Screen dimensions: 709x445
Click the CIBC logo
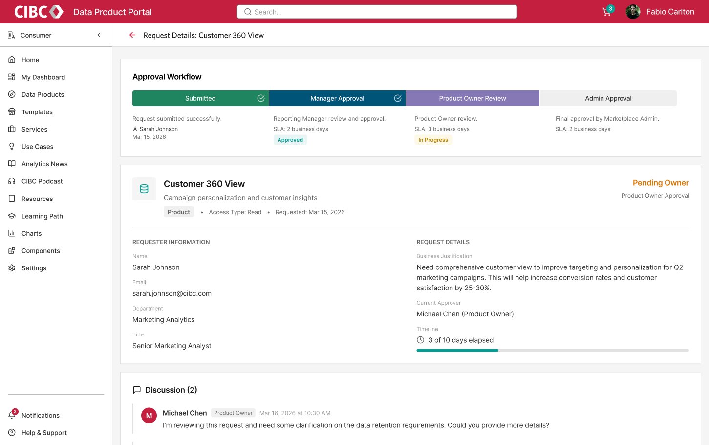click(x=39, y=12)
